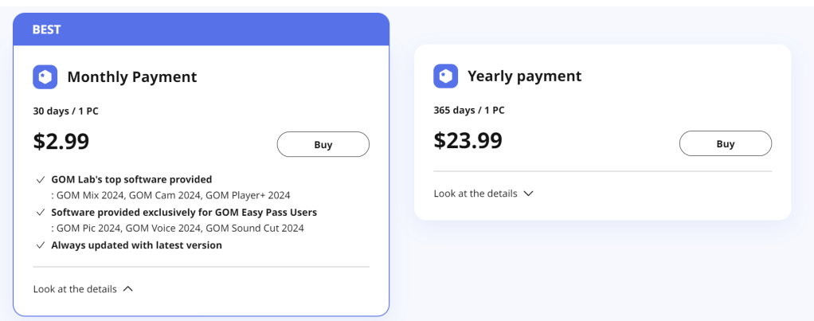Image resolution: width=814 pixels, height=321 pixels.
Task: Click the 365 days / 1 PC label
Action: point(469,111)
